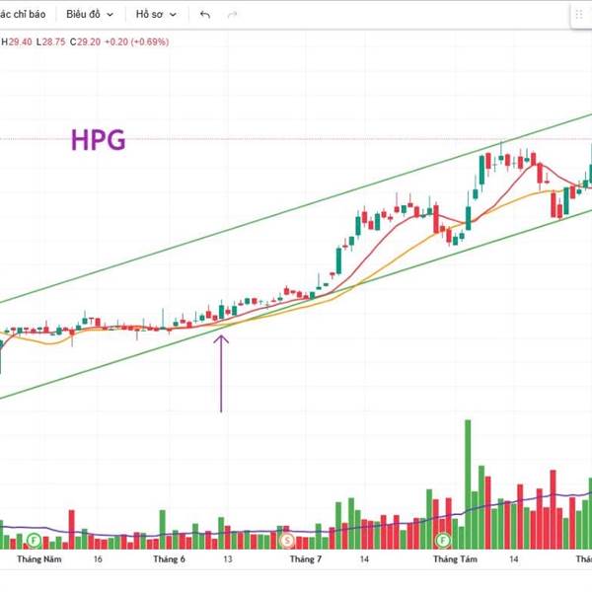Open the indicators 'chỉ báo' menu
592x592 pixels.
click(x=23, y=15)
